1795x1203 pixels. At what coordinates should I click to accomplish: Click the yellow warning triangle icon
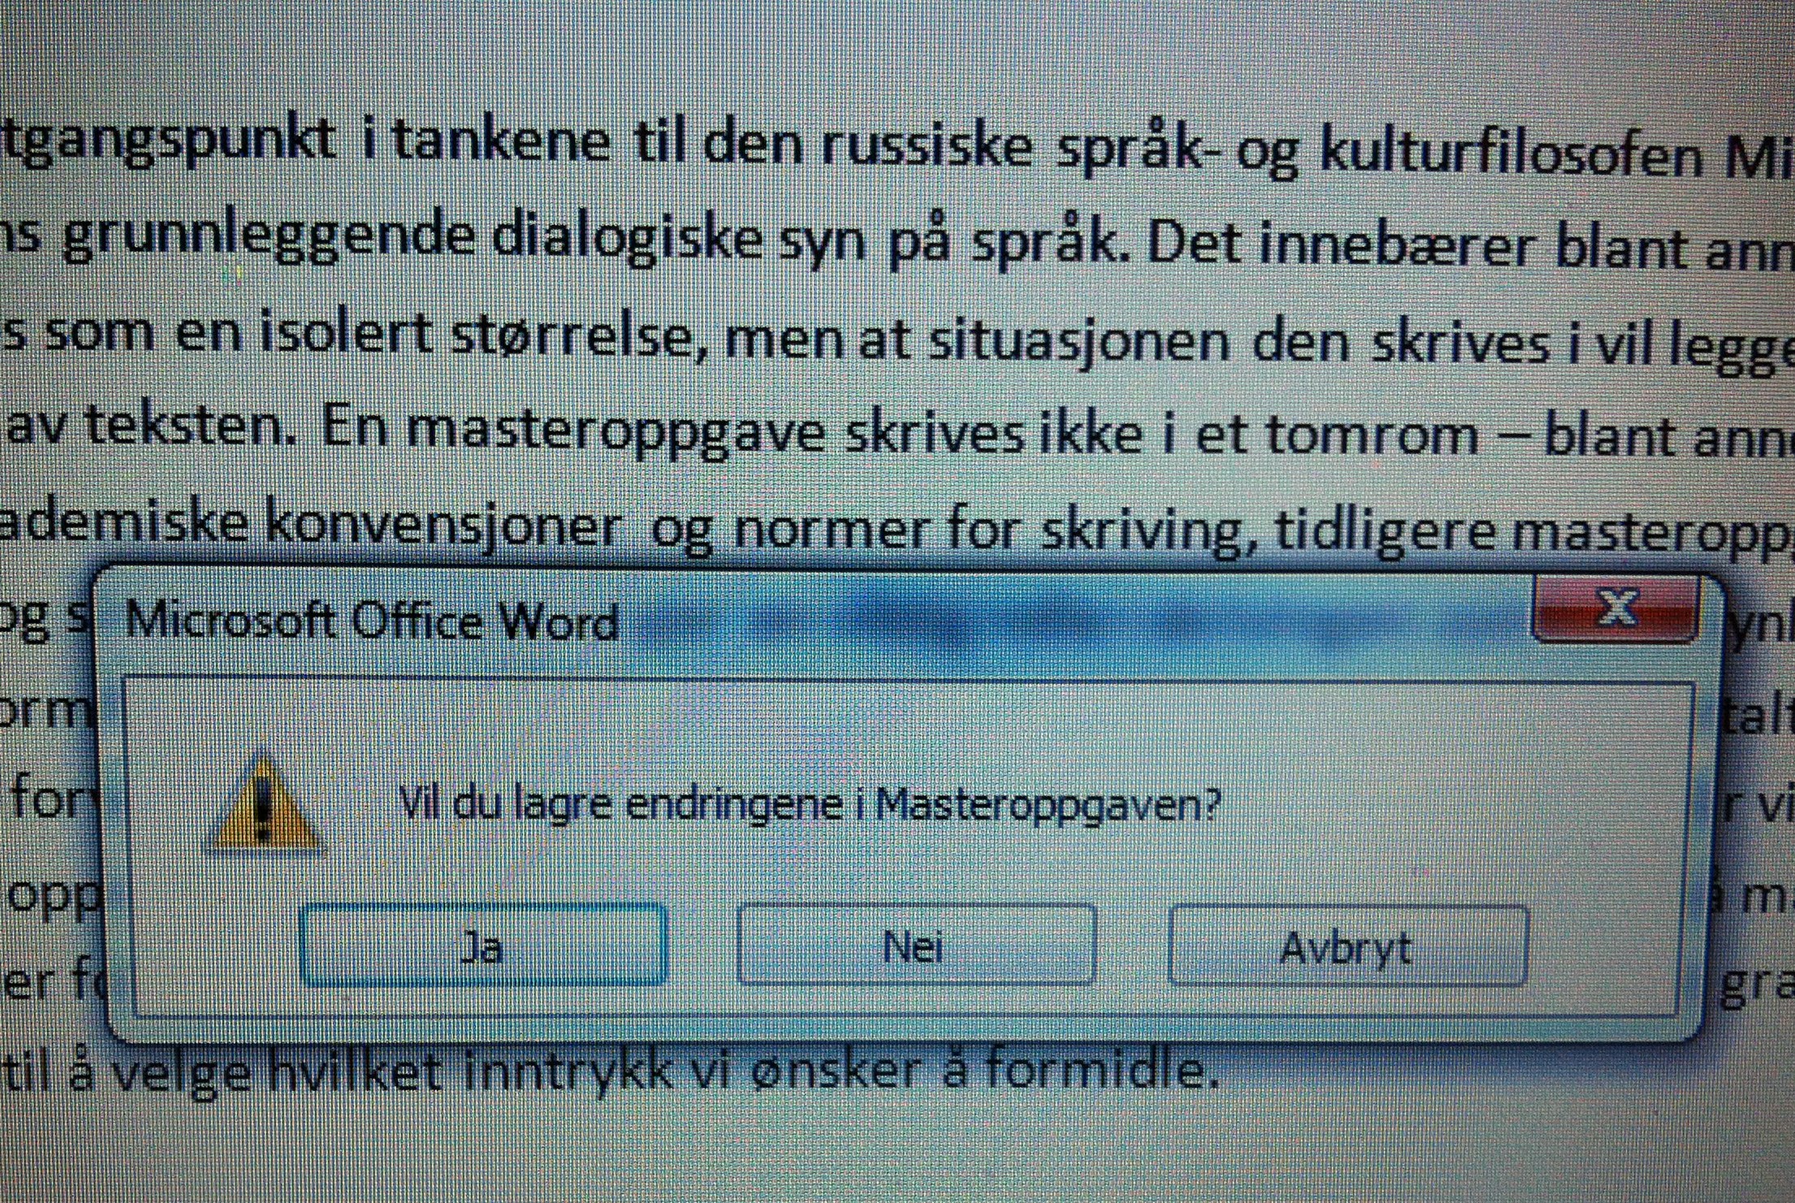point(264,803)
